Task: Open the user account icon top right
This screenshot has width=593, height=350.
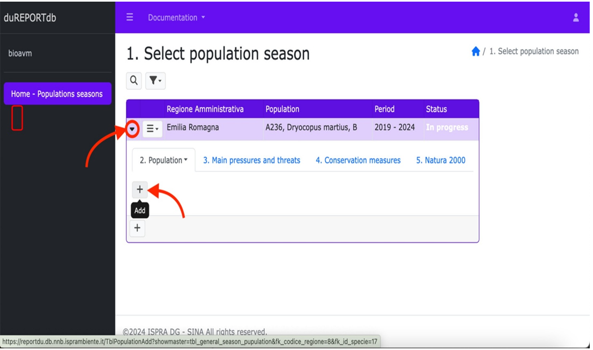Action: [x=576, y=17]
